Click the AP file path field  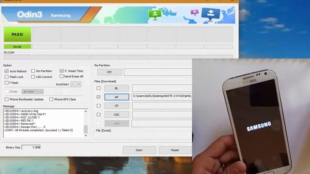pos(162,97)
